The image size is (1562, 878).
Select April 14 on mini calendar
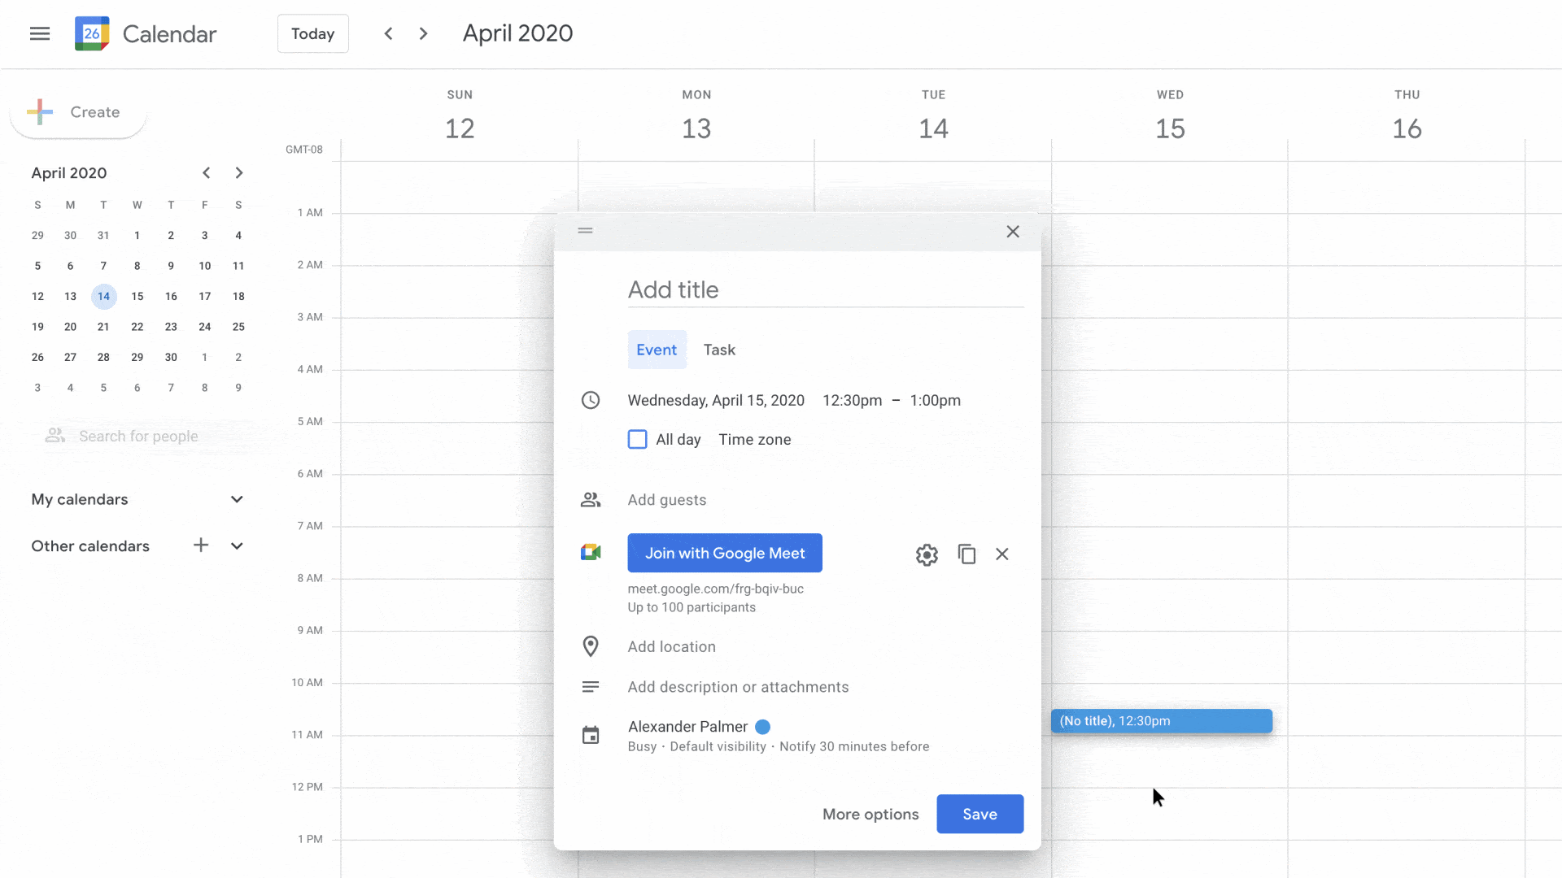click(x=103, y=296)
